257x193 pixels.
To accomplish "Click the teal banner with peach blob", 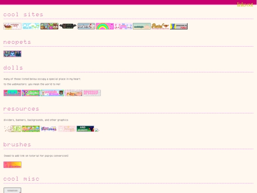I will pos(142,26).
